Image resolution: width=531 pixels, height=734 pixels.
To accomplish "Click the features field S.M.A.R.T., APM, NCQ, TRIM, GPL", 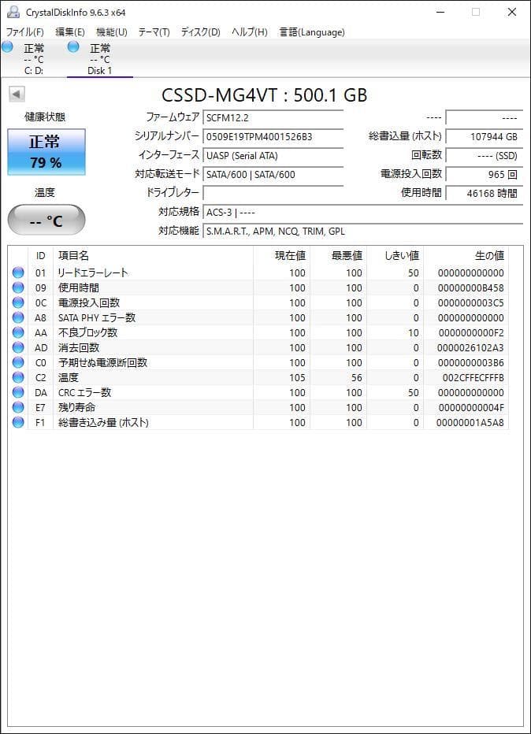I will [363, 231].
